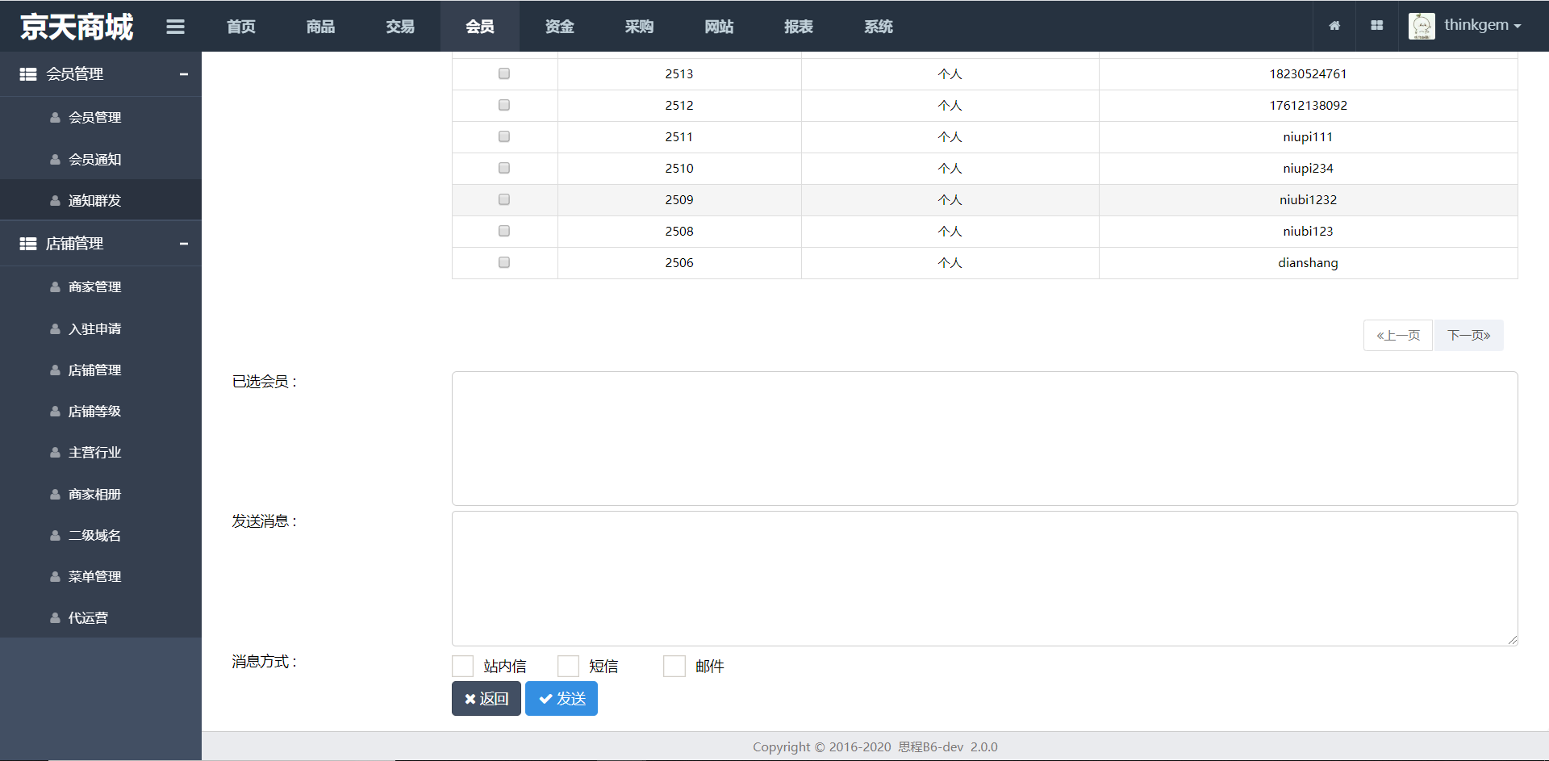Open the grid apps icon in top bar

click(x=1377, y=26)
